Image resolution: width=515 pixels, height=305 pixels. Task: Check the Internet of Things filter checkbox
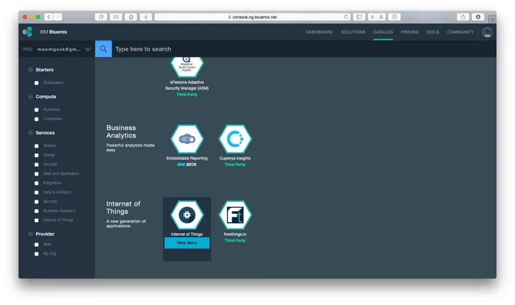point(36,220)
